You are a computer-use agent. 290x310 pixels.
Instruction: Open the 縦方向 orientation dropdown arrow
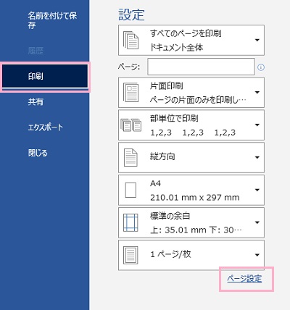257,157
